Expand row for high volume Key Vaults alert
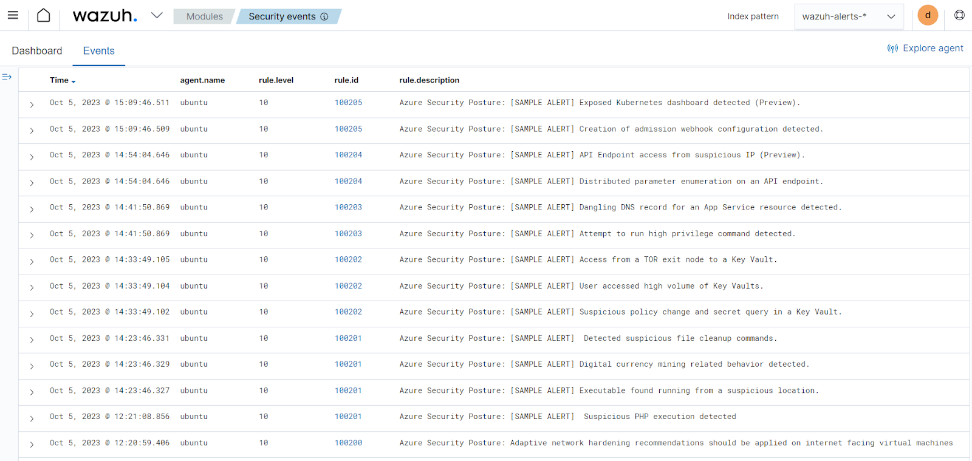Image resolution: width=972 pixels, height=461 pixels. [x=32, y=287]
